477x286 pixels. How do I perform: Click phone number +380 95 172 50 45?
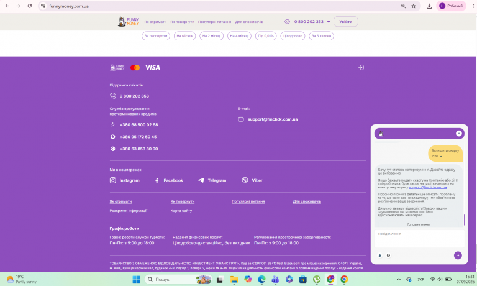pos(138,137)
